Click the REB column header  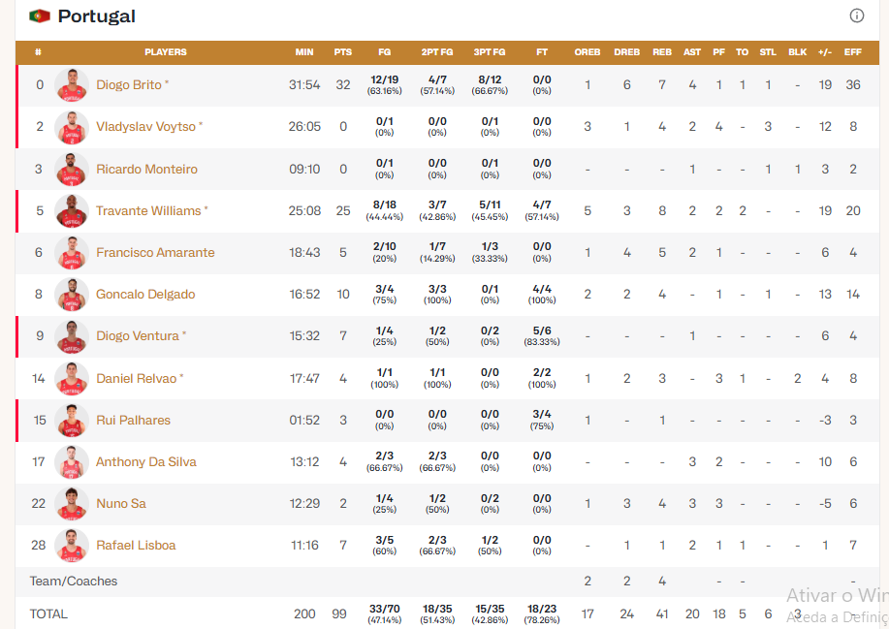(x=662, y=52)
